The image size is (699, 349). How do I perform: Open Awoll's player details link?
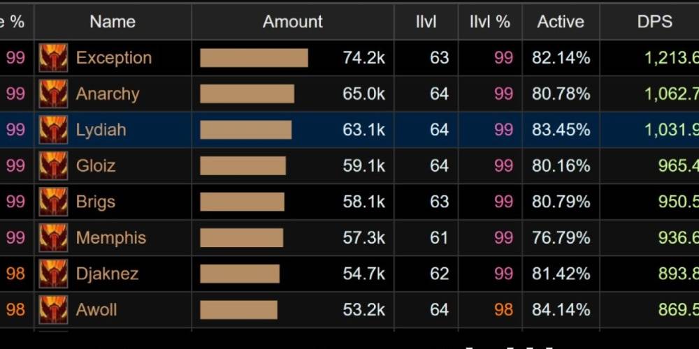(x=96, y=310)
